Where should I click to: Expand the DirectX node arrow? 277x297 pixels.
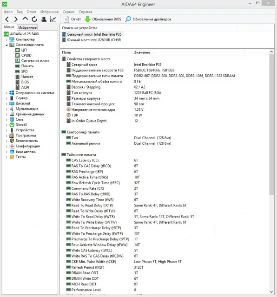point(7,125)
